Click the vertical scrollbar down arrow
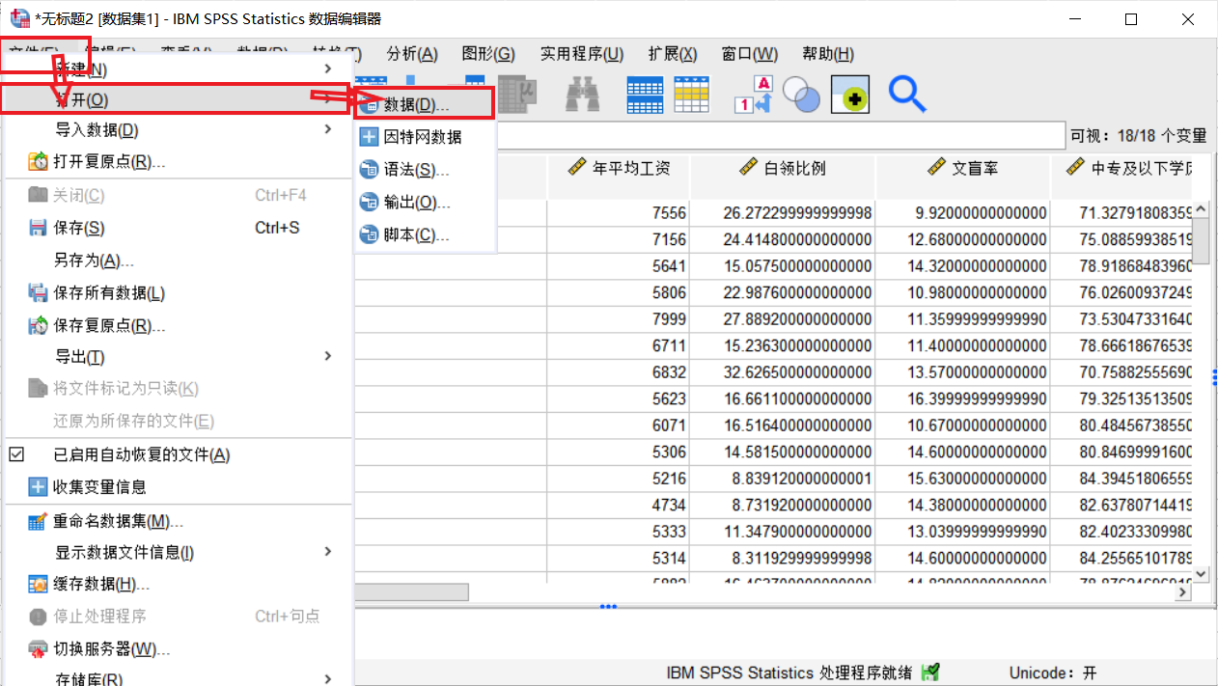This screenshot has height=686, width=1218. [x=1202, y=573]
